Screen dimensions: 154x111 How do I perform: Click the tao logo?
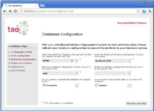point(19,28)
